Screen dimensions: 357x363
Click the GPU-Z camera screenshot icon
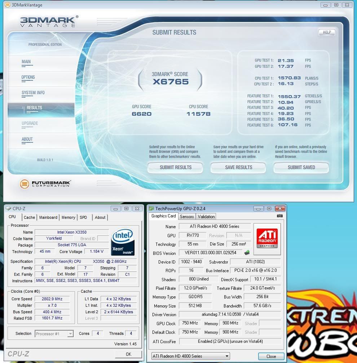coord(279,216)
